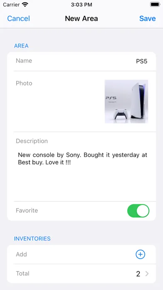This screenshot has height=290, width=163.
Task: Tap the New Area title
Action: tap(81, 18)
